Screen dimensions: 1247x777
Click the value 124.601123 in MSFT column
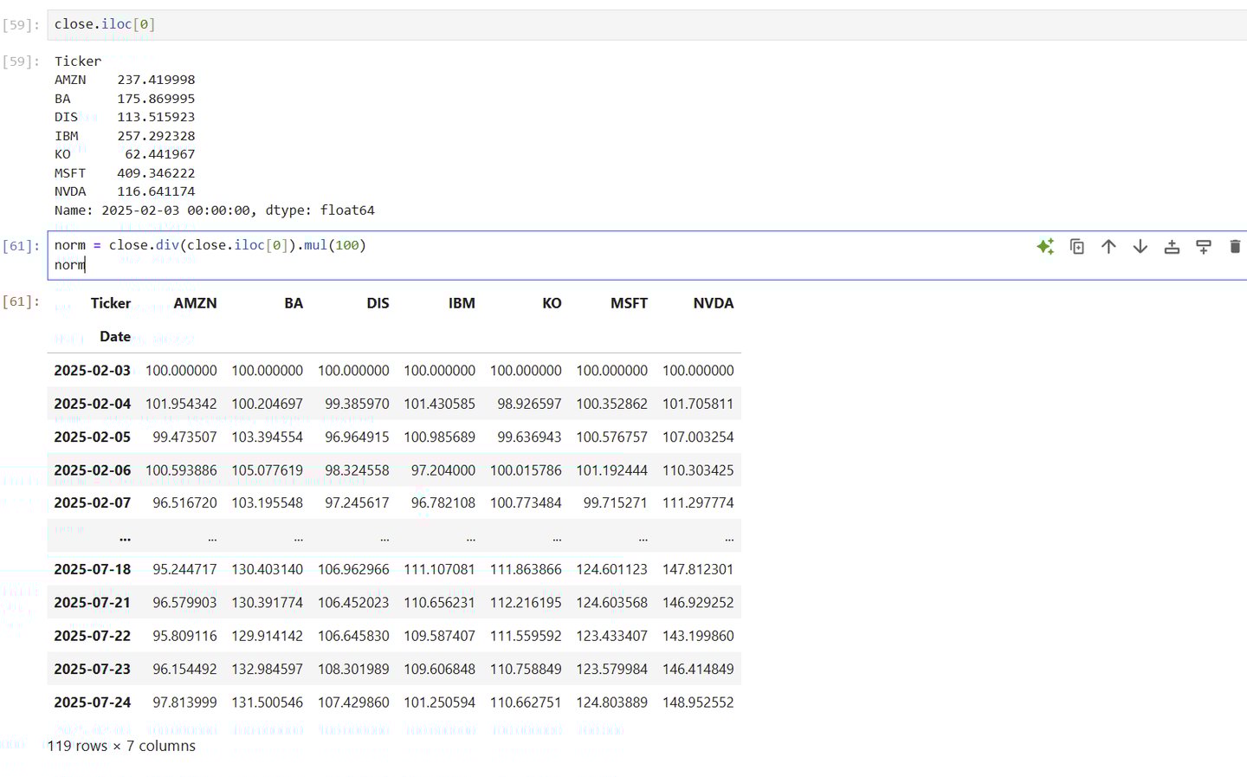pyautogui.click(x=611, y=569)
